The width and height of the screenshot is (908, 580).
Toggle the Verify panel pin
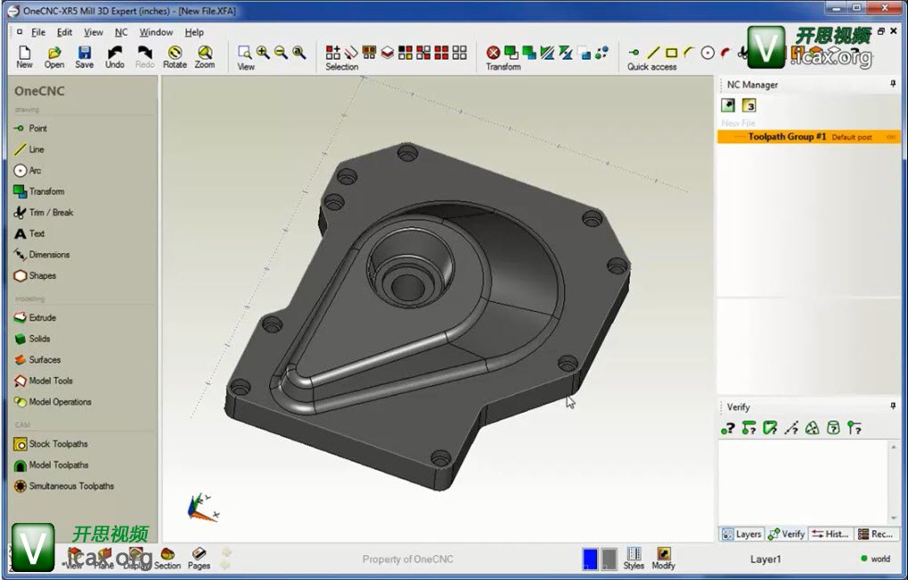pos(893,406)
